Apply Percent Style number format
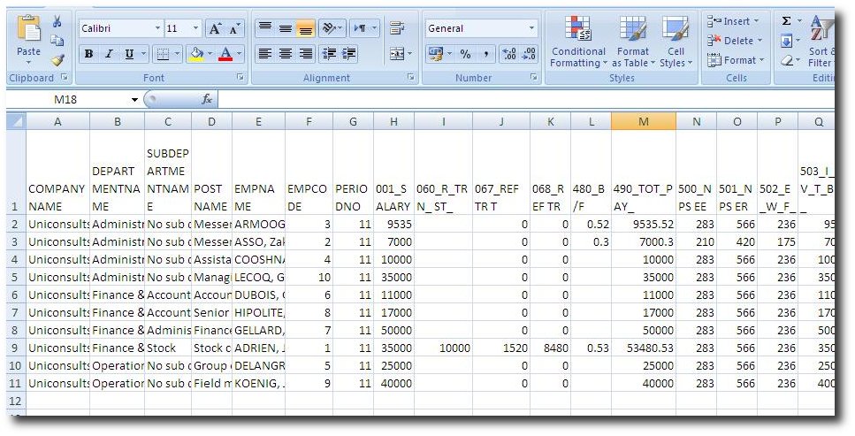Screen dimensions: 855x436 (x=465, y=54)
